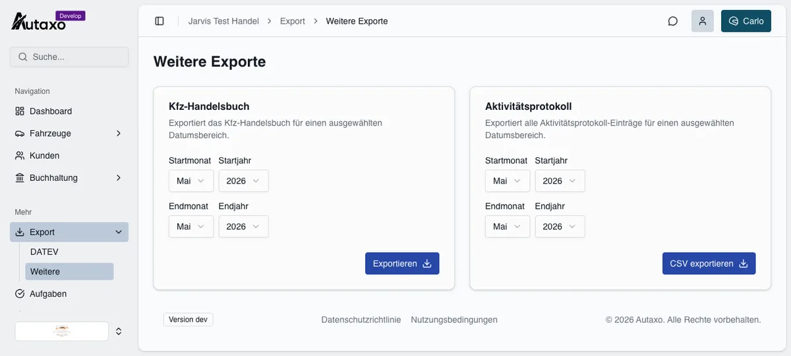Click the Weitere Exporte breadcrumb text
Viewport: 791px width, 356px height.
(x=357, y=21)
